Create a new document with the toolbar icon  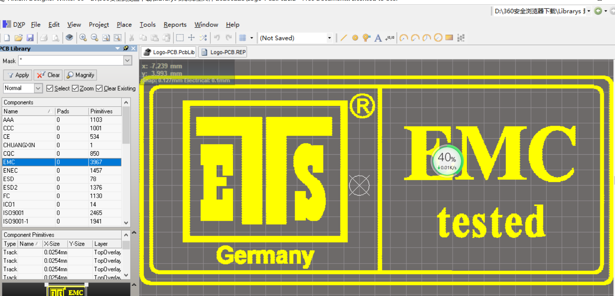coord(7,38)
